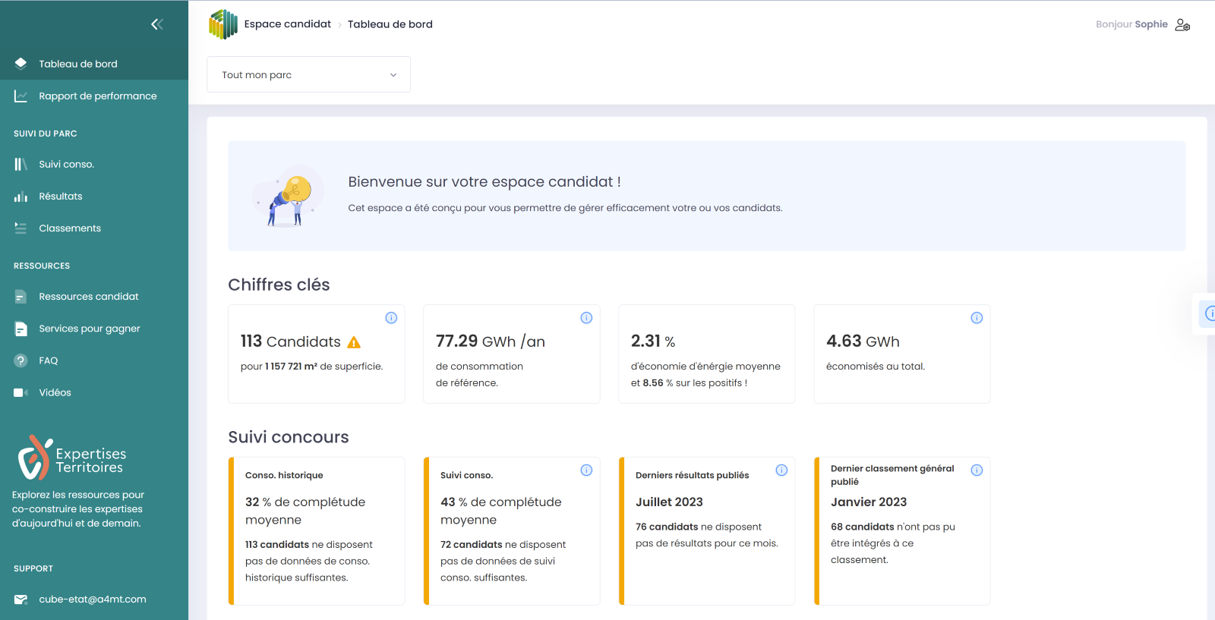
Task: Open the Tout mon parc dropdown
Action: pyautogui.click(x=308, y=74)
